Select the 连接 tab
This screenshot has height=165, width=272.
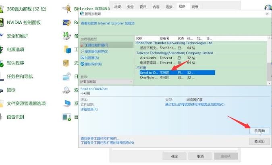pyautogui.click(x=169, y=7)
